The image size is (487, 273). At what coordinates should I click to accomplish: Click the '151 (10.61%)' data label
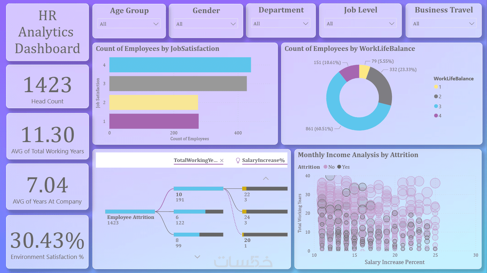pos(327,62)
